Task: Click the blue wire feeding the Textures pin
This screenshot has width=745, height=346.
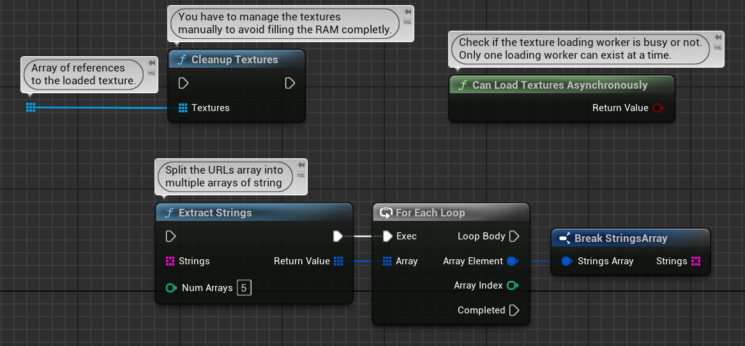Action: tap(102, 108)
